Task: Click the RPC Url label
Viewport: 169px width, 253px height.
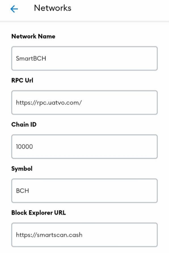Action: pos(22,80)
